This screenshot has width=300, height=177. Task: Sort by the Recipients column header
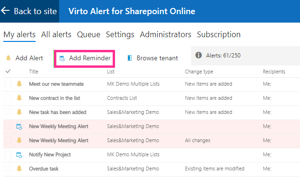click(x=274, y=72)
